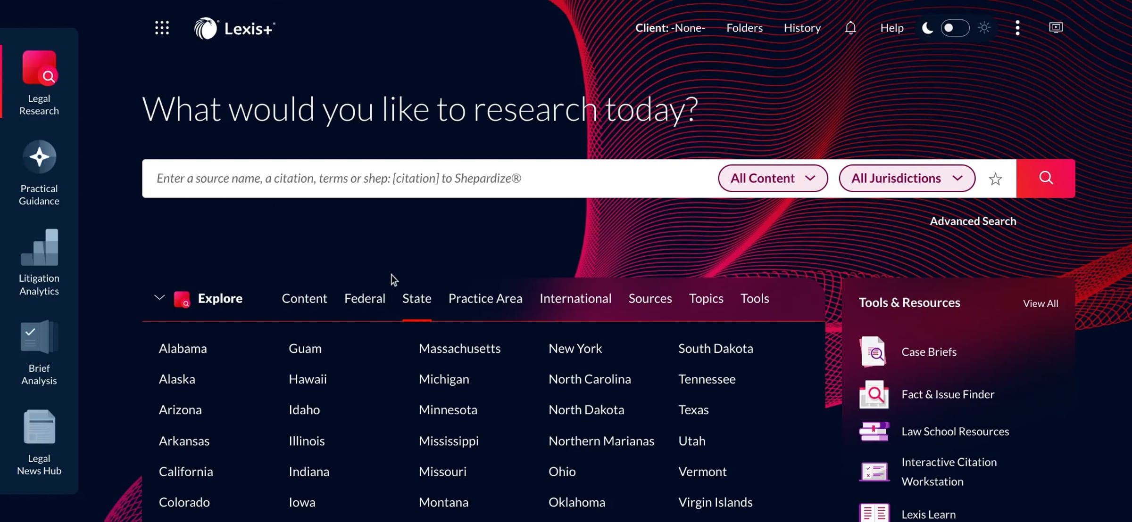Open Brief Analysis from the sidebar
Image resolution: width=1132 pixels, height=522 pixels.
pyautogui.click(x=39, y=336)
